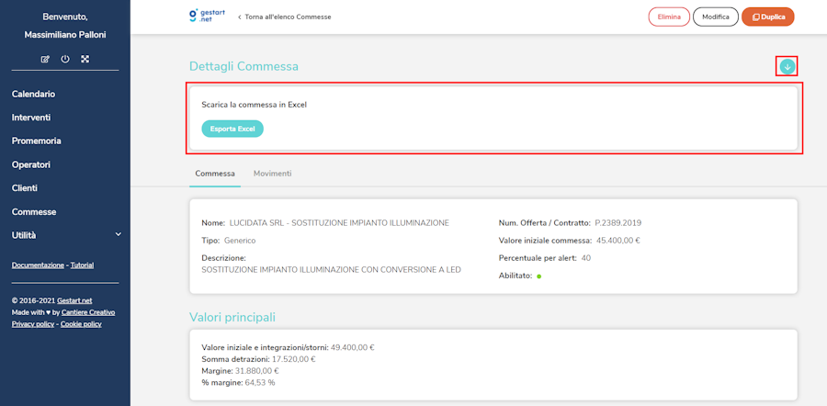The width and height of the screenshot is (827, 406).
Task: Click the 'Scarica la commessa in Excel' text
Action: click(255, 105)
